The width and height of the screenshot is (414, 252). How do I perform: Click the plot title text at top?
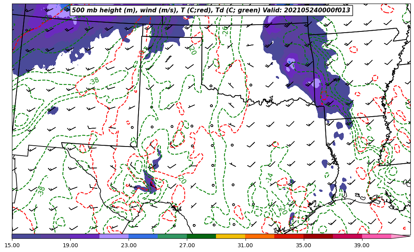click(211, 10)
